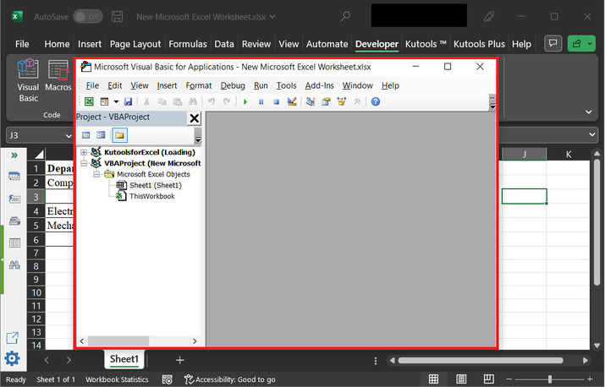605x387 pixels.
Task: Click the Copy icon in VBA toolbar
Action: 162,101
